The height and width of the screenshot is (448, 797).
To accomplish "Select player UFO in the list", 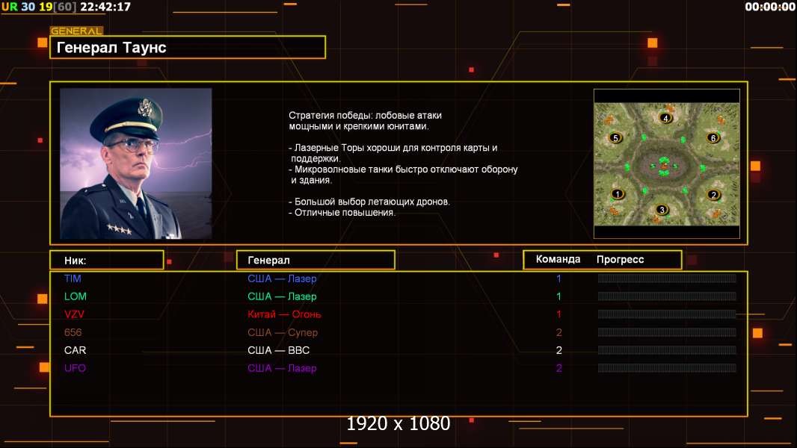I will (x=75, y=368).
